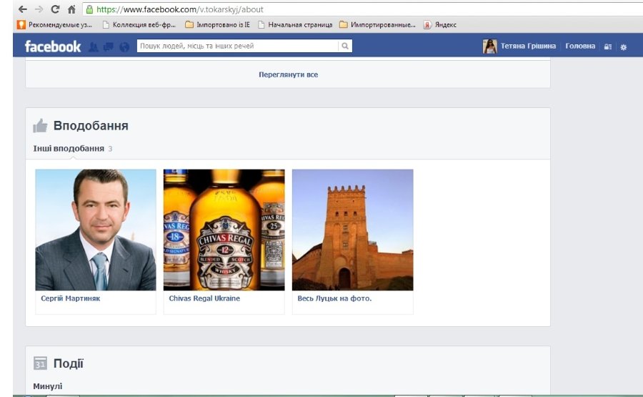The image size is (643, 397).
Task: Reload the page in the browser
Action: [x=55, y=9]
